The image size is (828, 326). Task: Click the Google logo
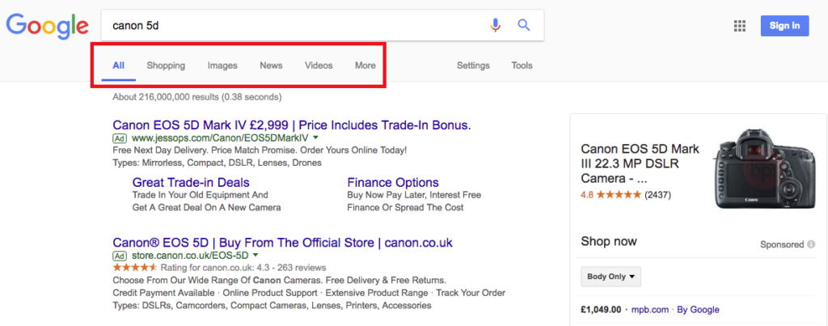click(x=47, y=26)
